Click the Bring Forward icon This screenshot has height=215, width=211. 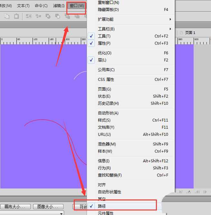click(x=77, y=16)
